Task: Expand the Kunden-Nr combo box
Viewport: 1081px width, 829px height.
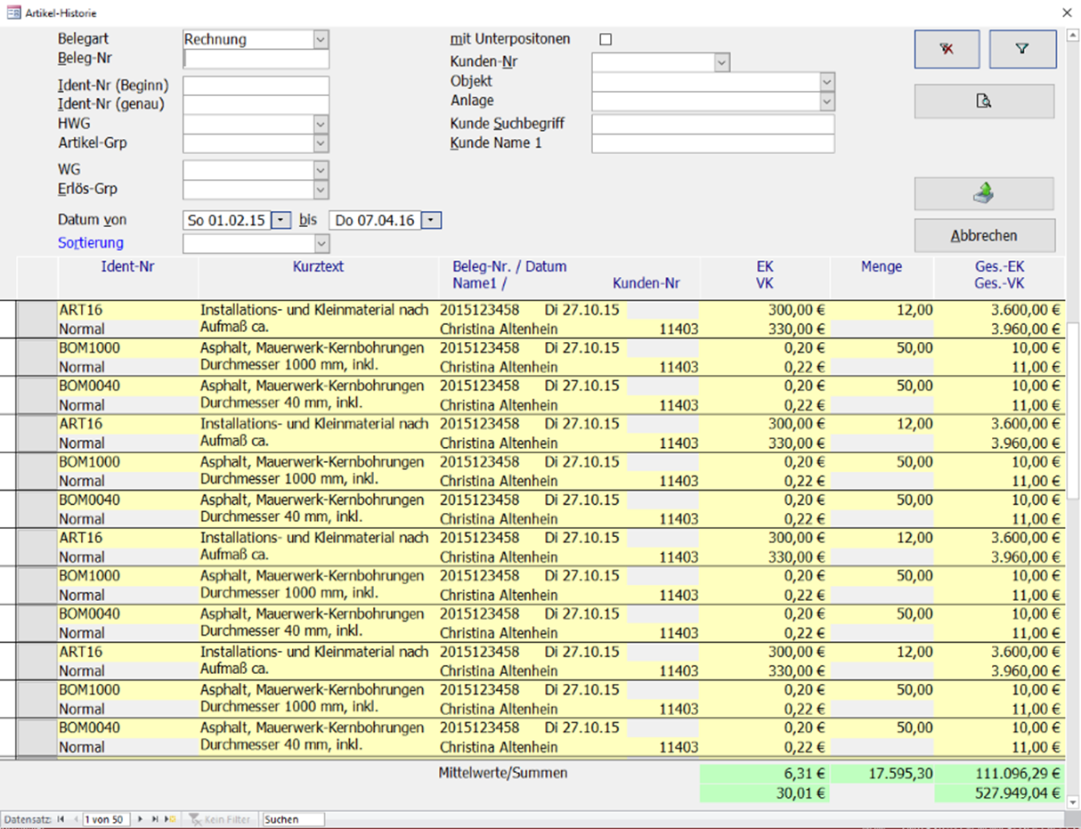Action: point(721,62)
